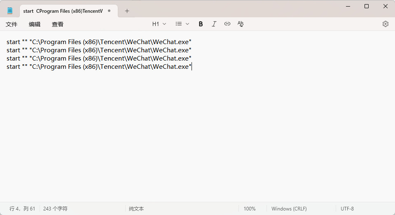Click the Notepad app icon in title bar

[x=10, y=11]
